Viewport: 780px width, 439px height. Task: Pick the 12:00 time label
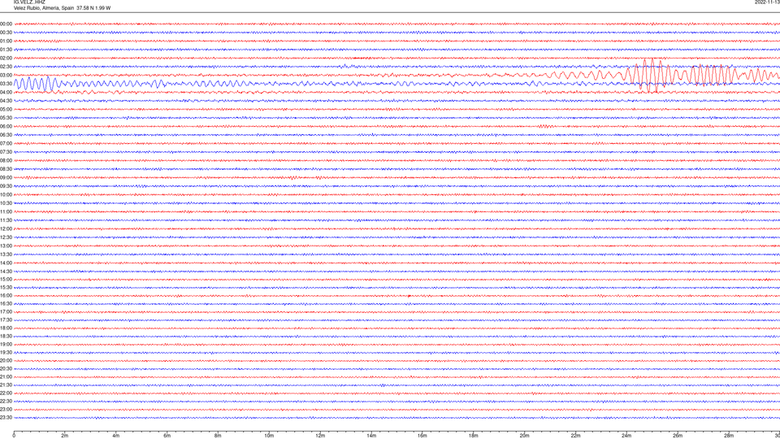tap(6, 229)
